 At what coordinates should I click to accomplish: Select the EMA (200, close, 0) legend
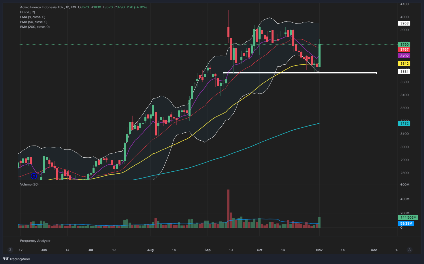35,27
